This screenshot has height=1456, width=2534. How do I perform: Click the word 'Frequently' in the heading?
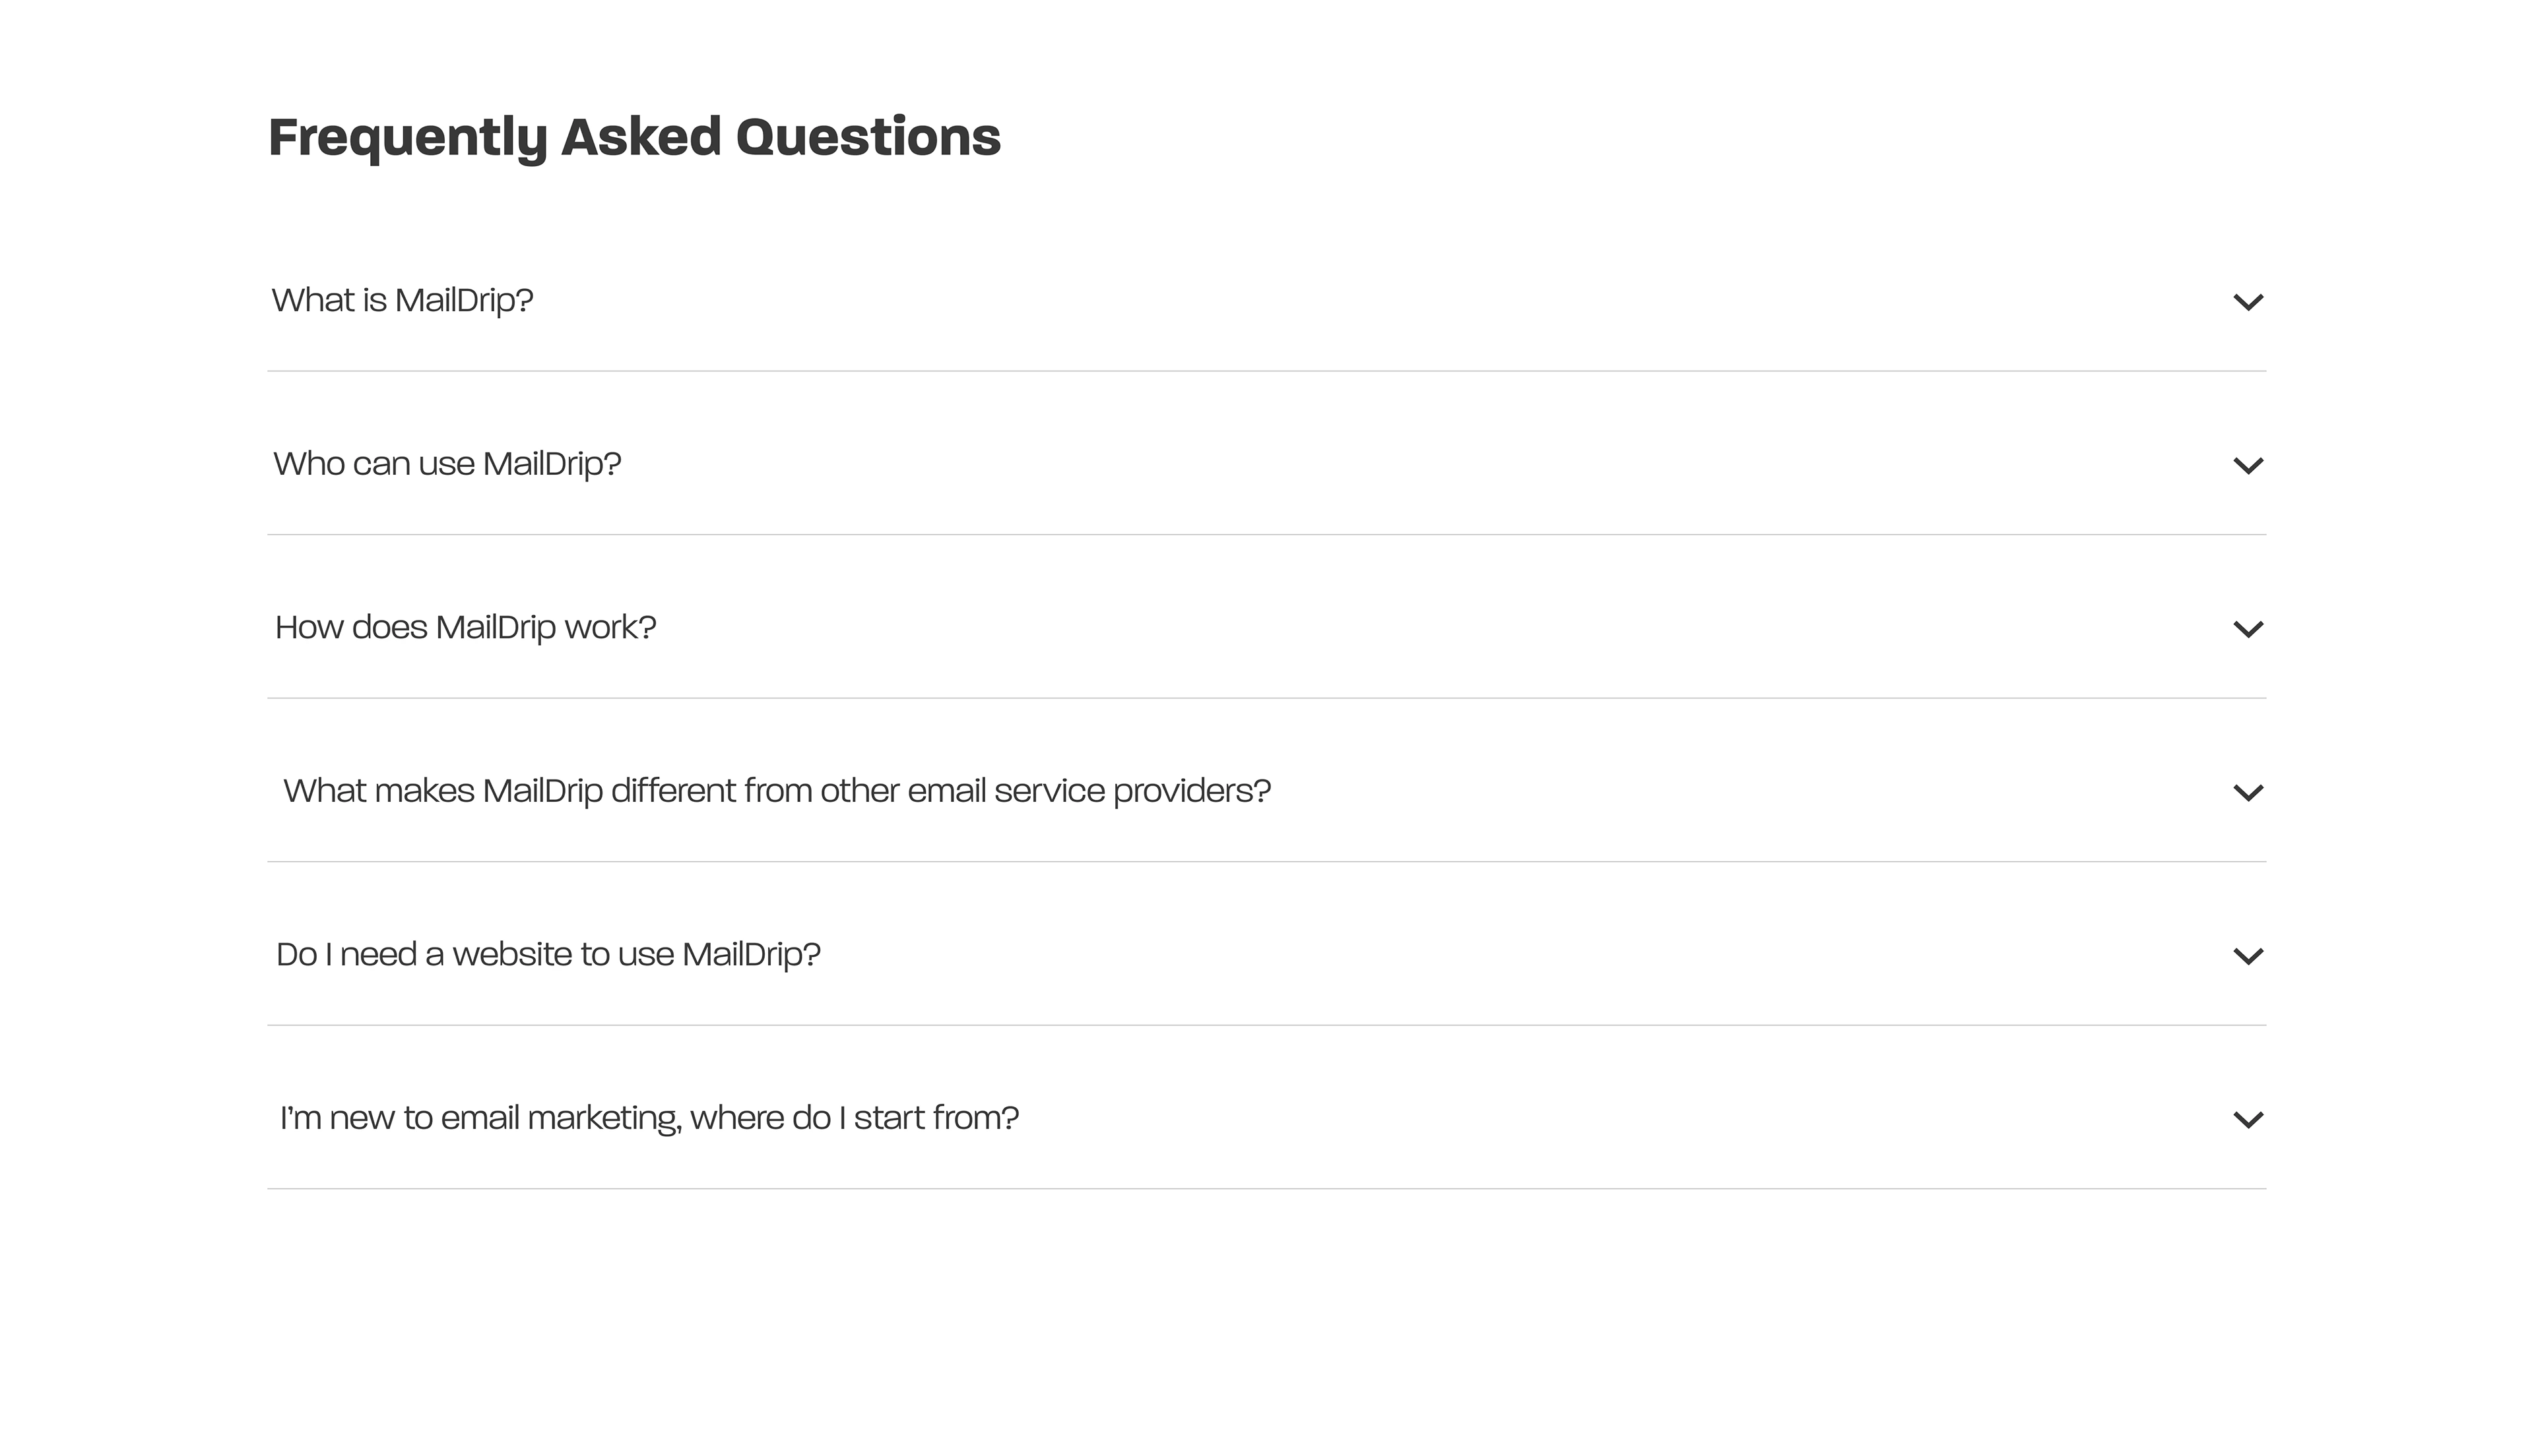click(407, 137)
